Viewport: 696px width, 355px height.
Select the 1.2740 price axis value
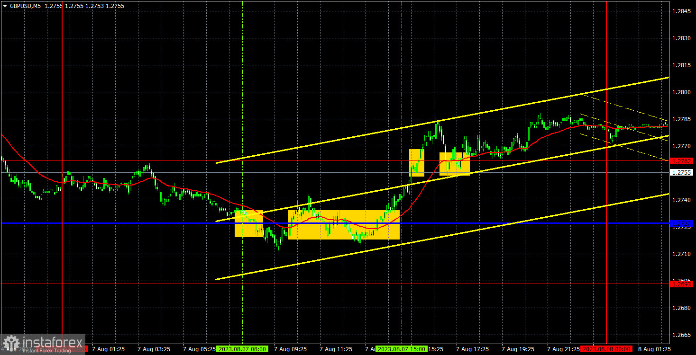(x=682, y=200)
